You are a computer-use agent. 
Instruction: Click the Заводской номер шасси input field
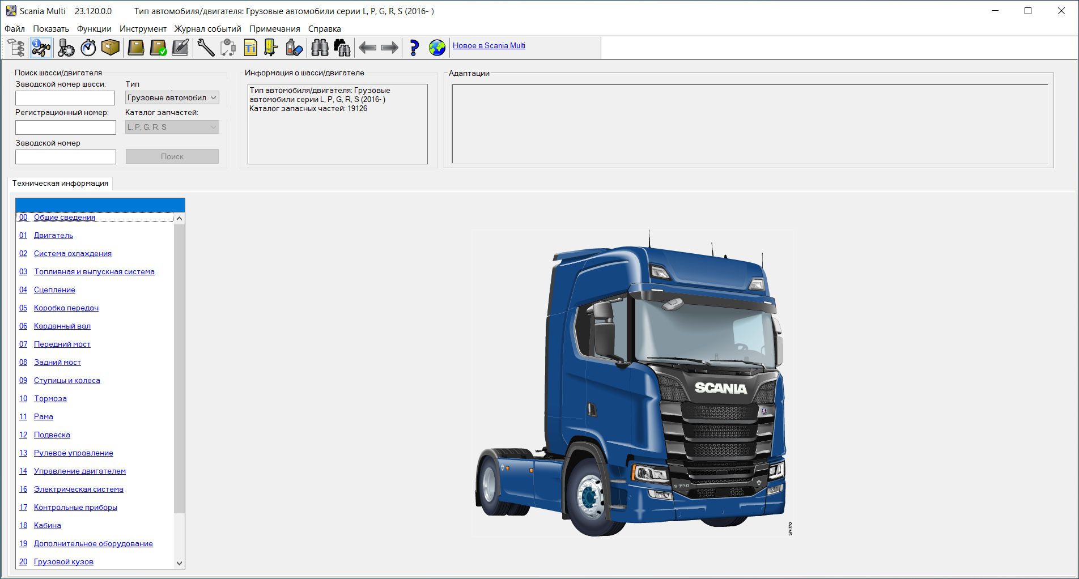click(x=65, y=98)
